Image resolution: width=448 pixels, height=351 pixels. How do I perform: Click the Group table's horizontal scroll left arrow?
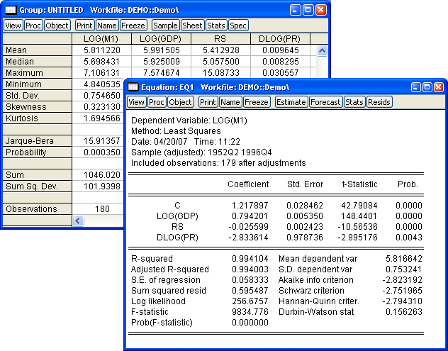tap(78, 221)
